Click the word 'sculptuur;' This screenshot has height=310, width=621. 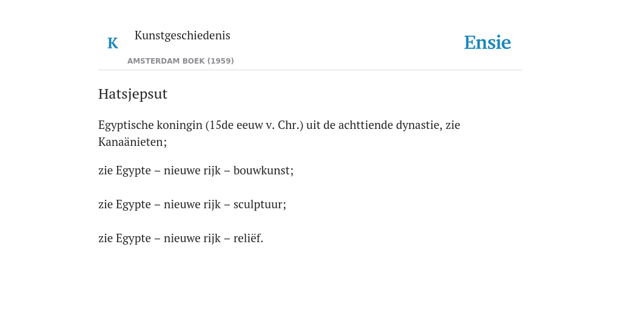[x=260, y=205]
